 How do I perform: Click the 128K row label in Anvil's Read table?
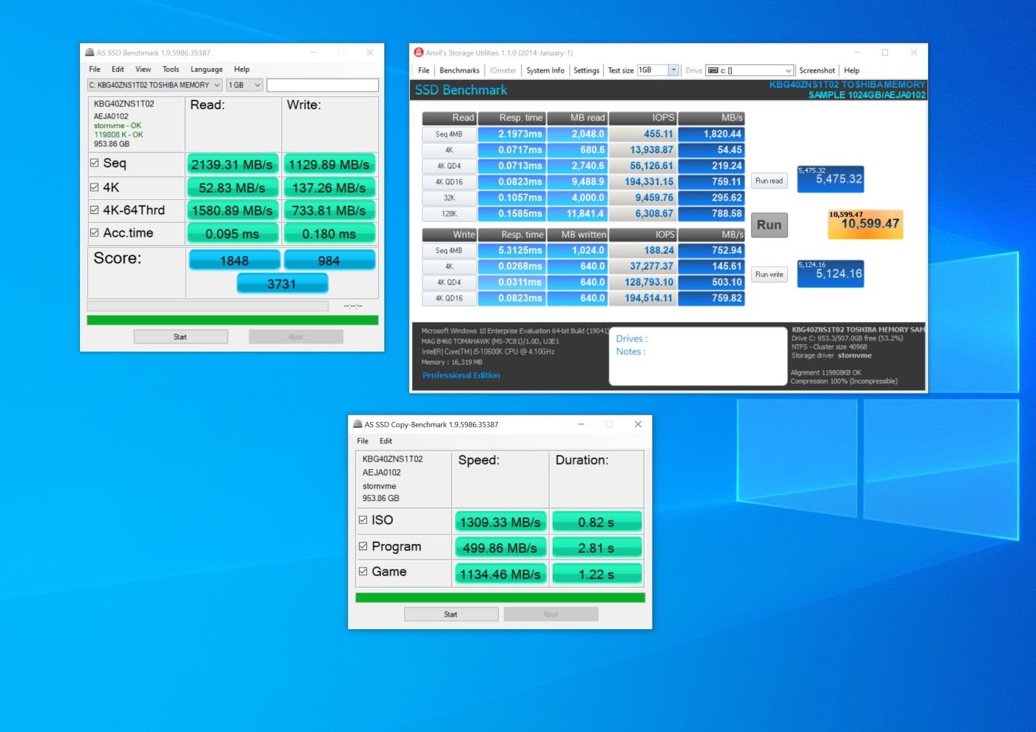click(448, 214)
